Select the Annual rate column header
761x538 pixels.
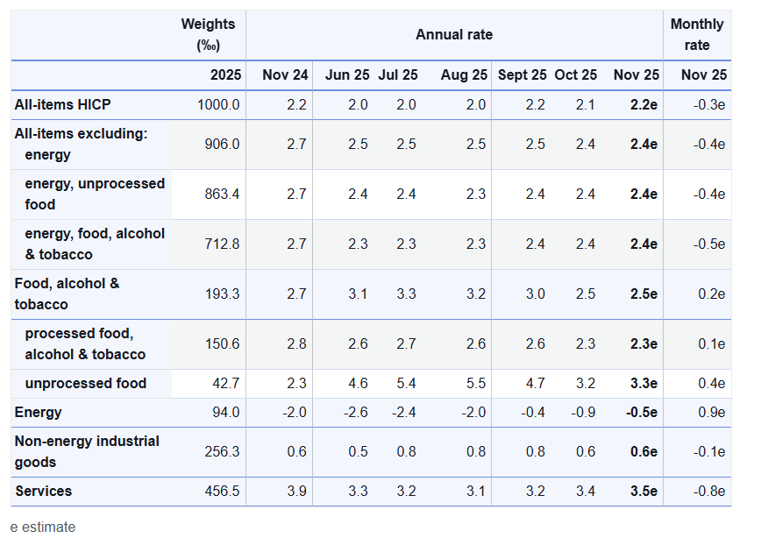click(x=453, y=35)
